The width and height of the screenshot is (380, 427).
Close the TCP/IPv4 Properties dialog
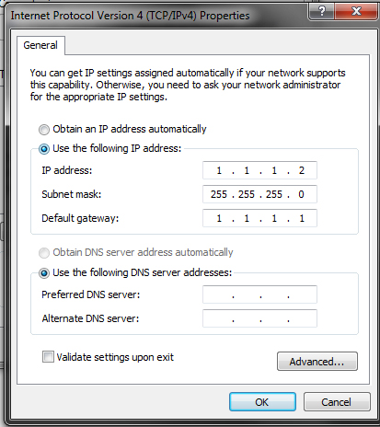point(356,12)
